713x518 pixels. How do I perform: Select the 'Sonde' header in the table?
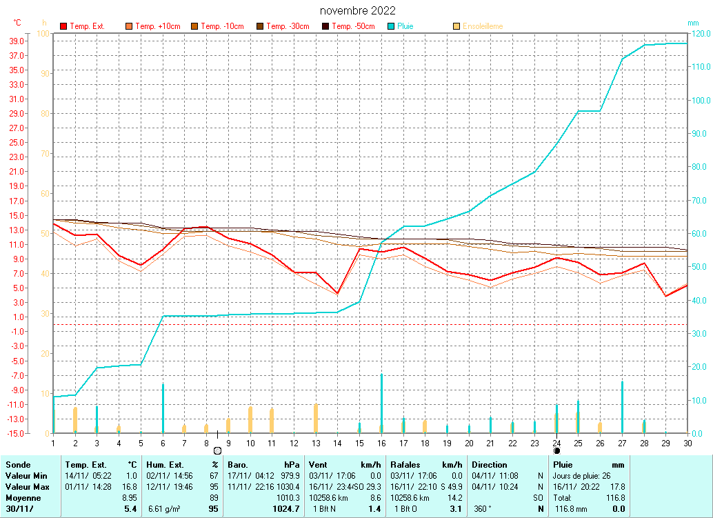[18, 465]
